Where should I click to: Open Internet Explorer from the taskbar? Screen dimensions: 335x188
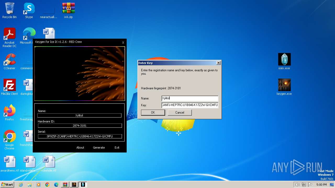pyautogui.click(x=21, y=185)
